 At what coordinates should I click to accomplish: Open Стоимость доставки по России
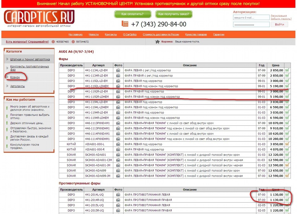[x=161, y=34]
